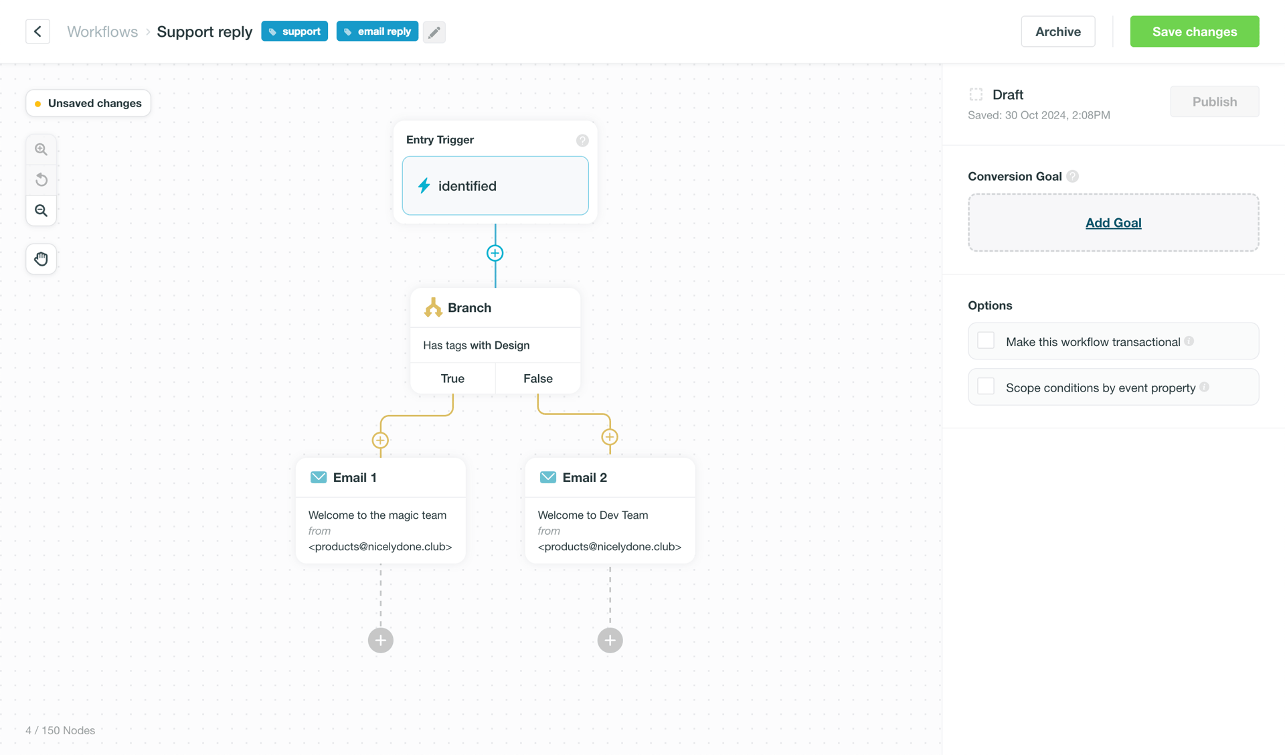The image size is (1285, 755).
Task: Check Scope conditions by event property
Action: (x=985, y=386)
